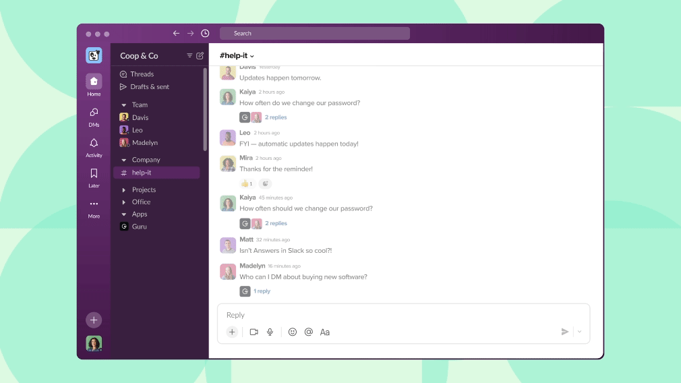The height and width of the screenshot is (383, 681).
Task: Open the filter icon next to Coop & Co
Action: [x=189, y=55]
